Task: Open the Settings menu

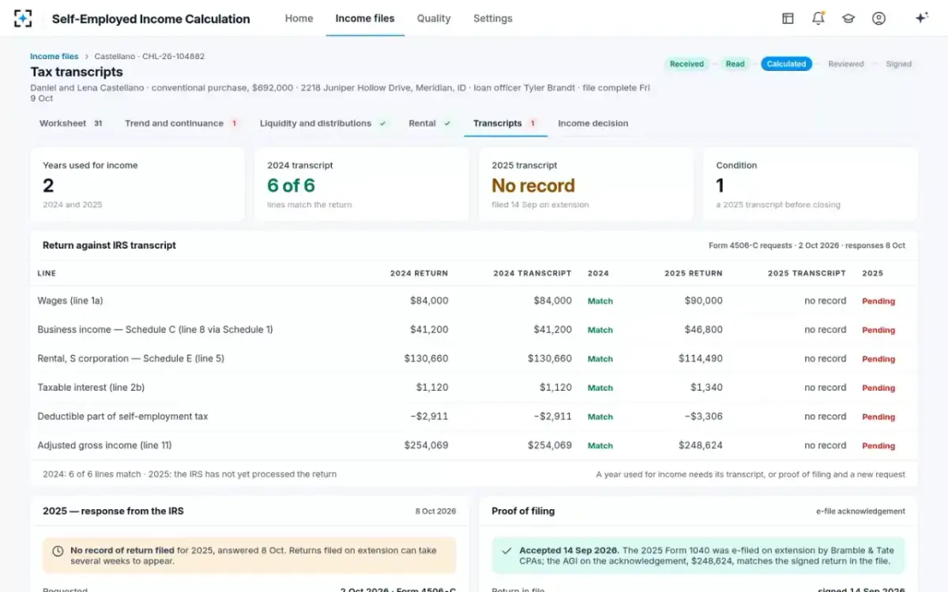Action: (x=493, y=18)
